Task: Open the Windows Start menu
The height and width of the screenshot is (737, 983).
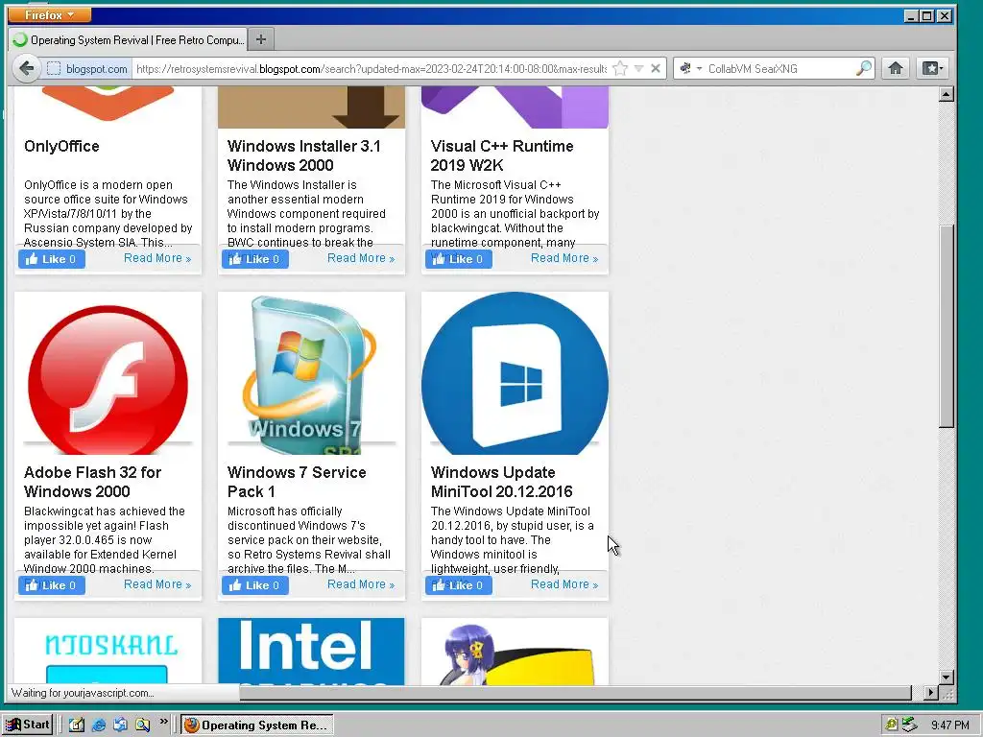Action: coord(28,725)
